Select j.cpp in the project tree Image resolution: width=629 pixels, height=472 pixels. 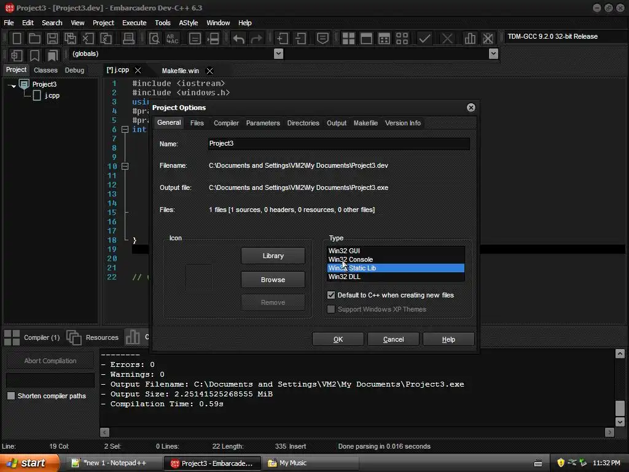click(x=52, y=95)
